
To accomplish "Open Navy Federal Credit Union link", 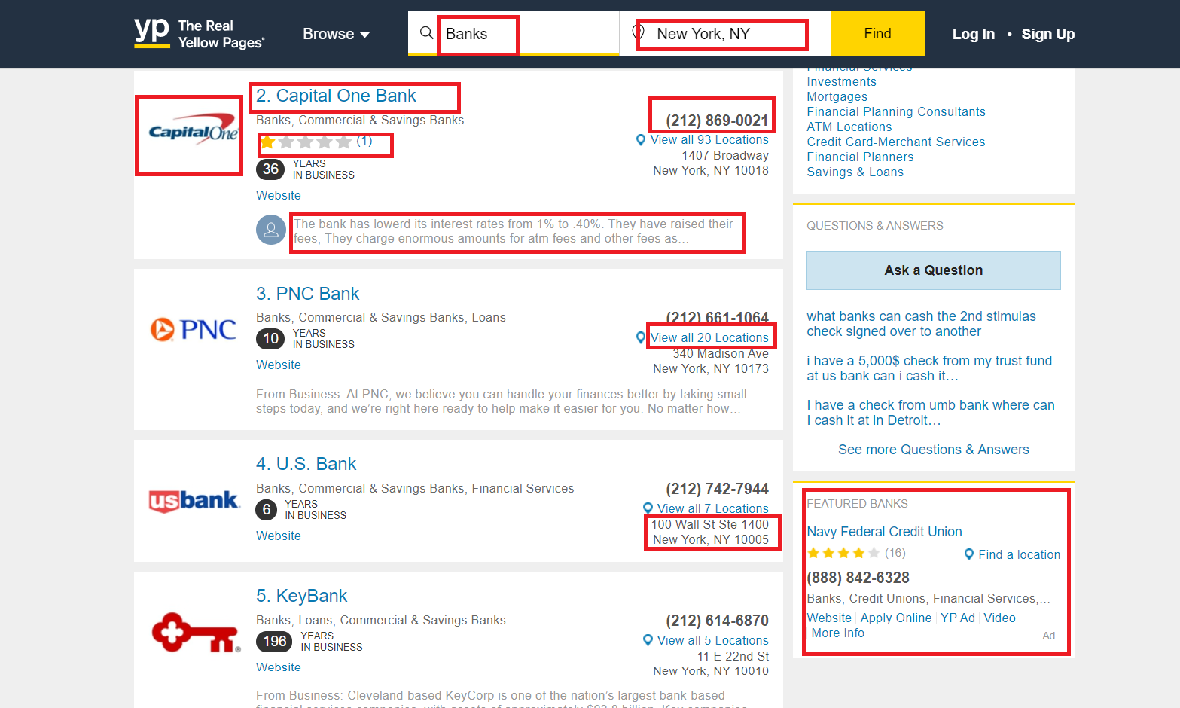I will click(x=884, y=532).
